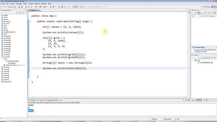The height and width of the screenshot is (122, 217).
Task: Open the Project menu
Action: click(31, 4)
